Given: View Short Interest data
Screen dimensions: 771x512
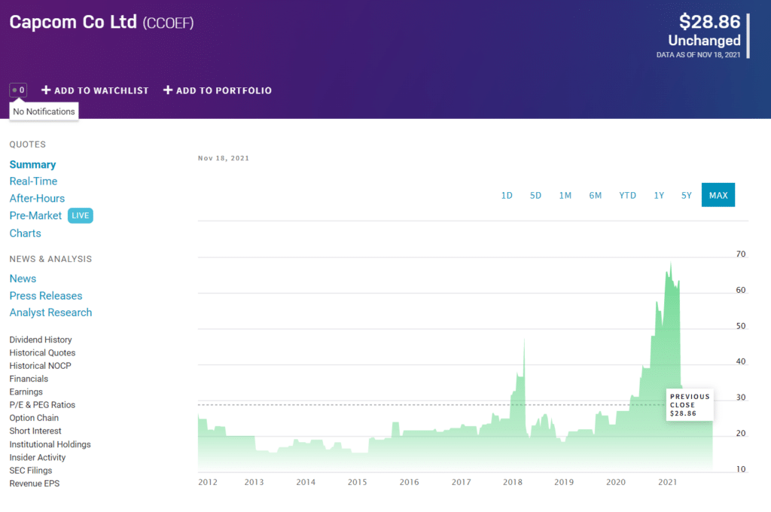Looking at the screenshot, I should [35, 431].
